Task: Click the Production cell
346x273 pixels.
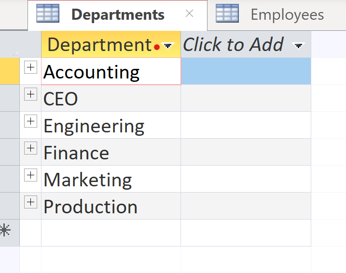Action: (111, 206)
